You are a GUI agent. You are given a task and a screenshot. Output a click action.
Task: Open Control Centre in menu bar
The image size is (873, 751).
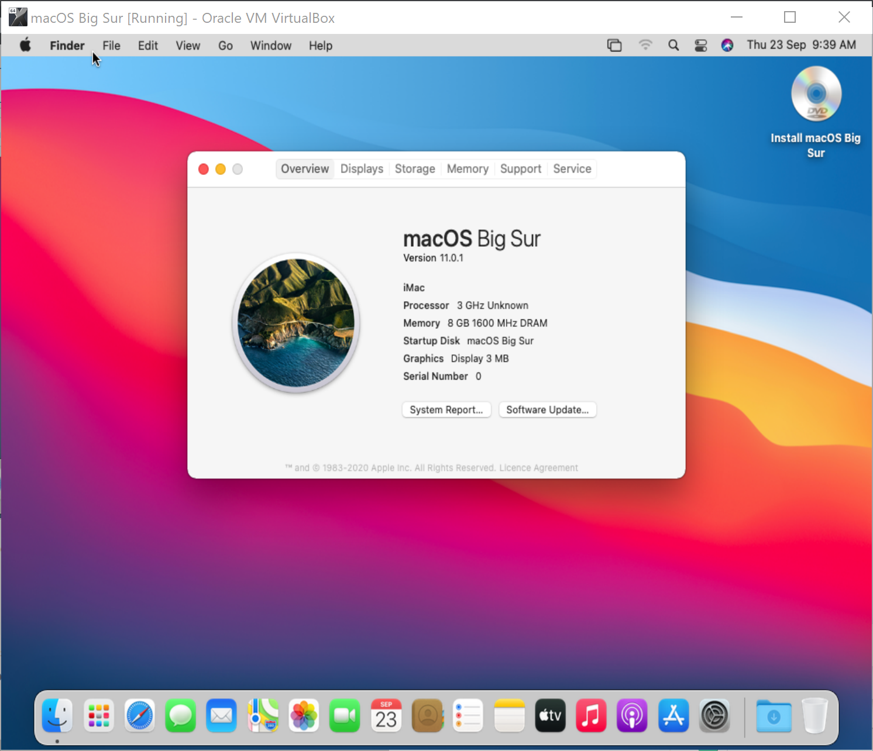point(701,45)
